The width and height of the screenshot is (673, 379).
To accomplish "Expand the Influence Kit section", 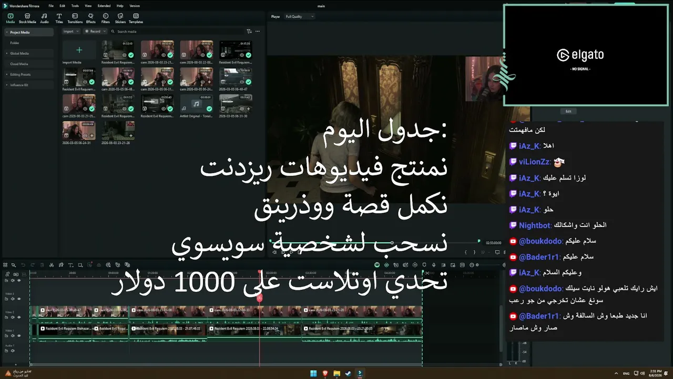I will point(29,85).
